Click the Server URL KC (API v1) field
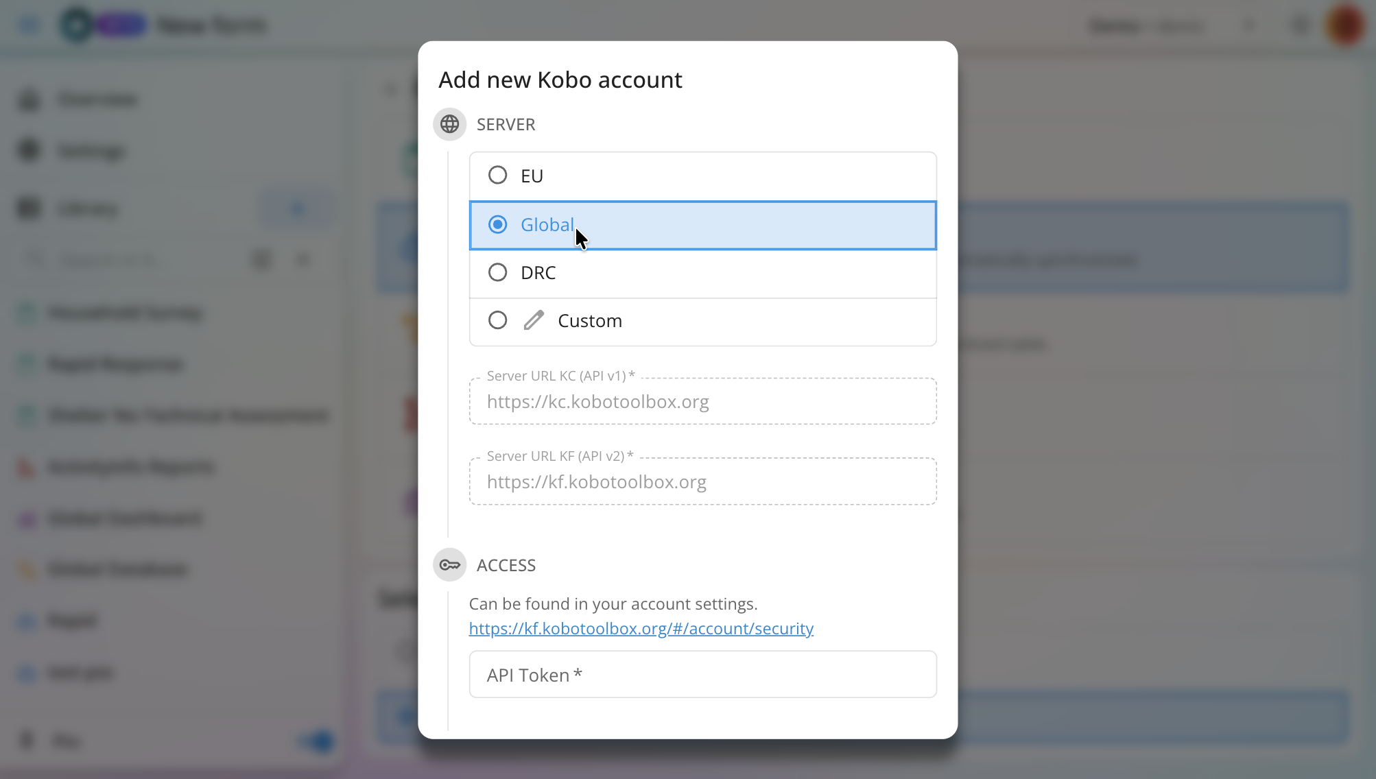The image size is (1376, 779). coord(702,402)
